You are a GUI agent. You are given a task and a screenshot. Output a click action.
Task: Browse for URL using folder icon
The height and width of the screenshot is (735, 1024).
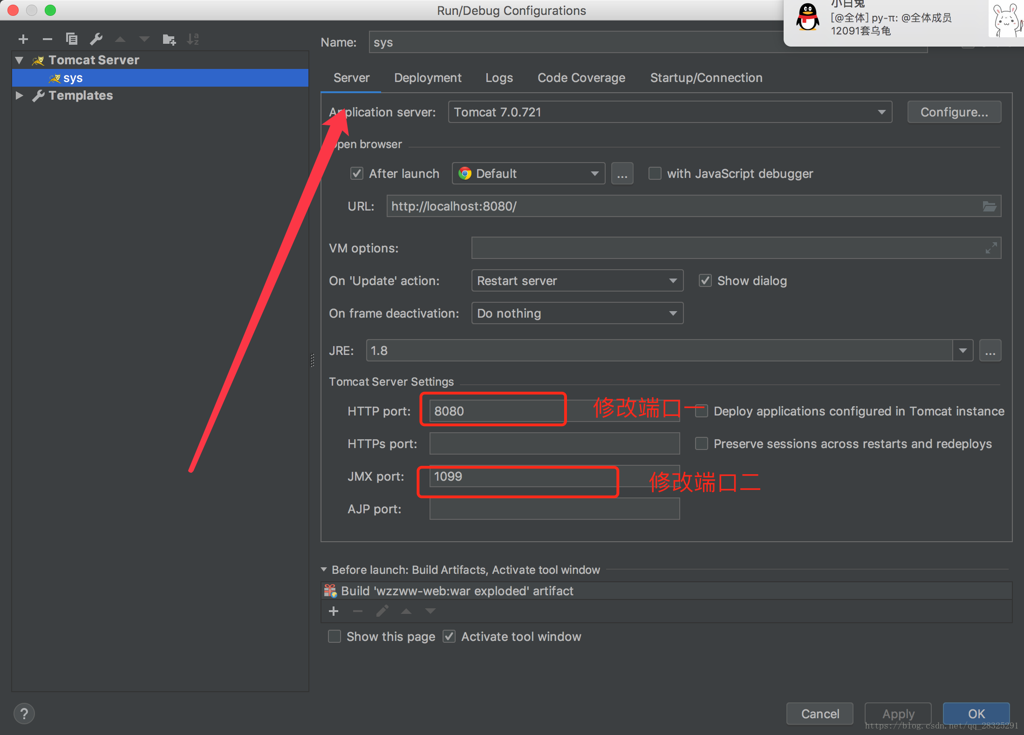click(989, 206)
